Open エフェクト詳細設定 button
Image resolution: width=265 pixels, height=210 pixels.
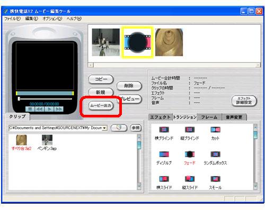pyautogui.click(x=244, y=101)
